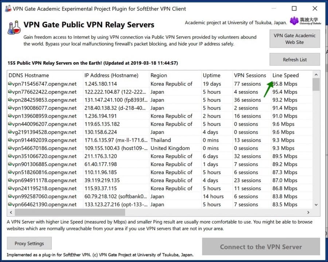
Task: Click the server icon beside vpn241195218.opengw.net
Action: [10, 188]
